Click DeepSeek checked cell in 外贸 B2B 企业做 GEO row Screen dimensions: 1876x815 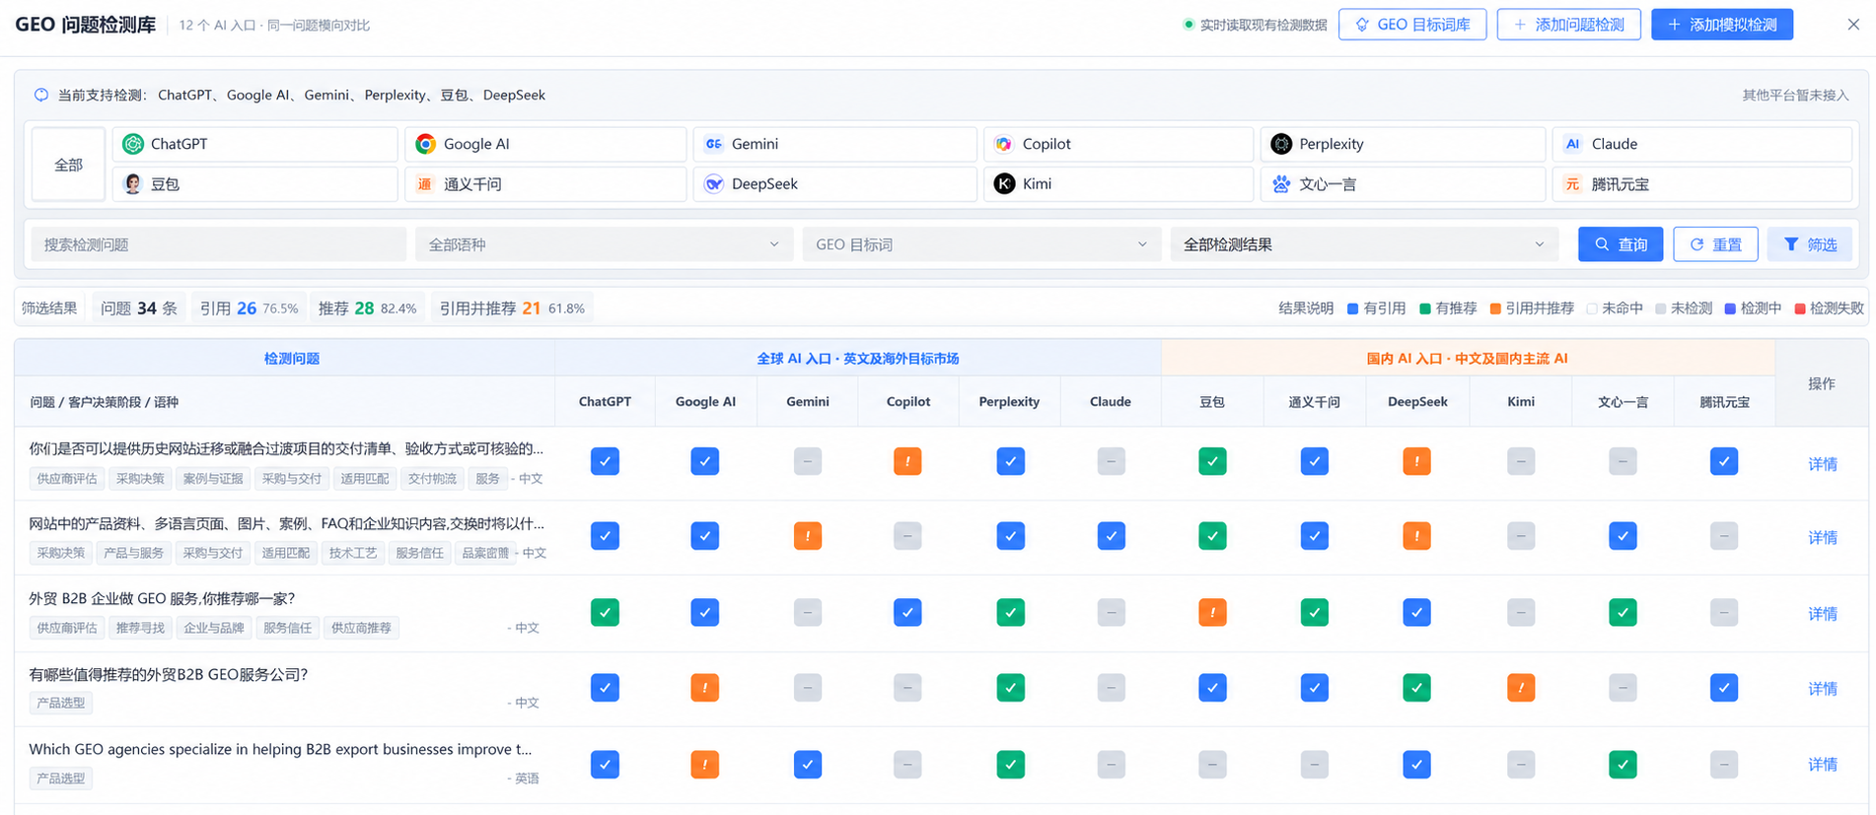(1416, 612)
